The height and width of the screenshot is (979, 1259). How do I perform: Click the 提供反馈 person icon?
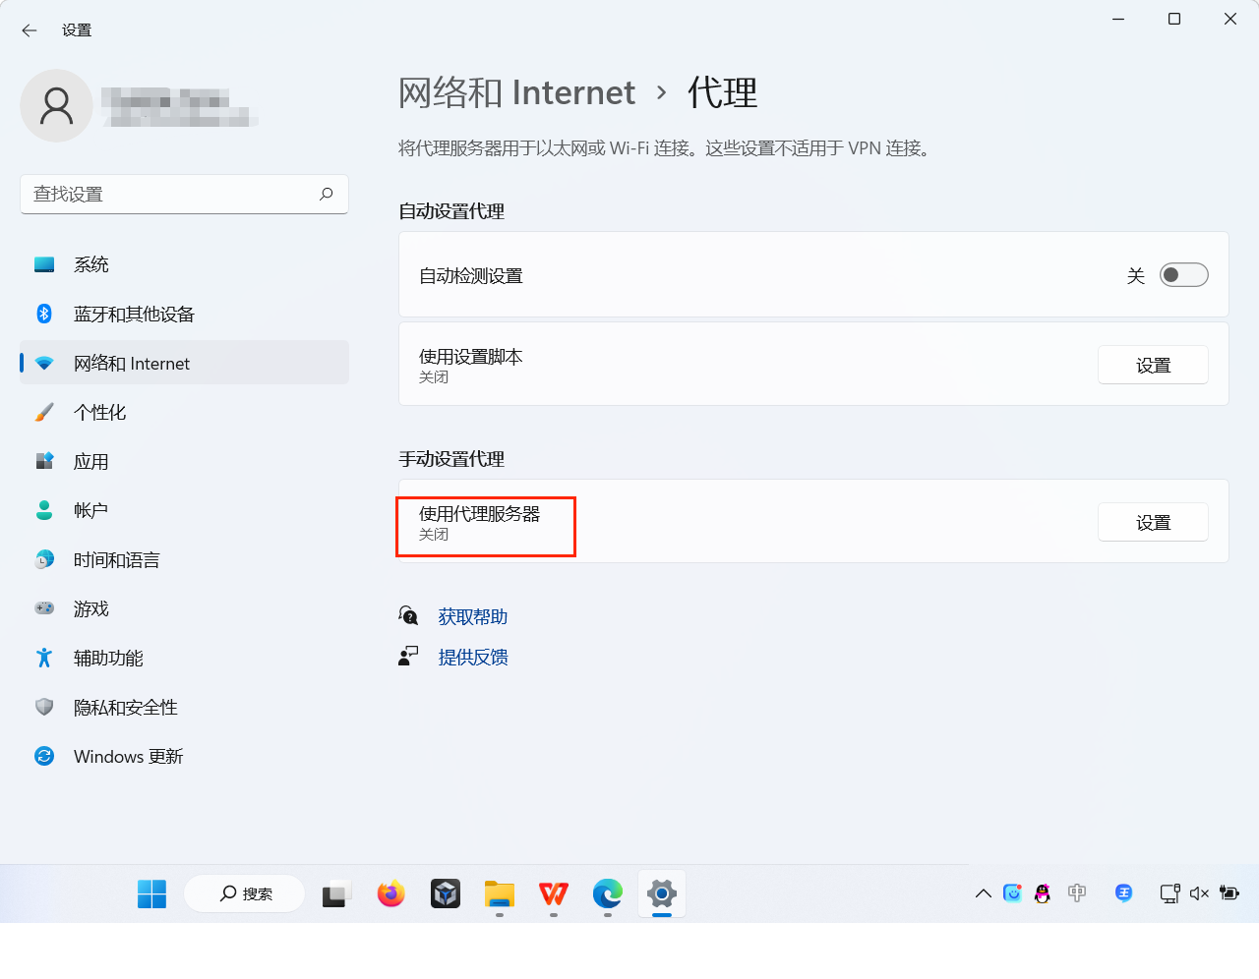pos(408,656)
